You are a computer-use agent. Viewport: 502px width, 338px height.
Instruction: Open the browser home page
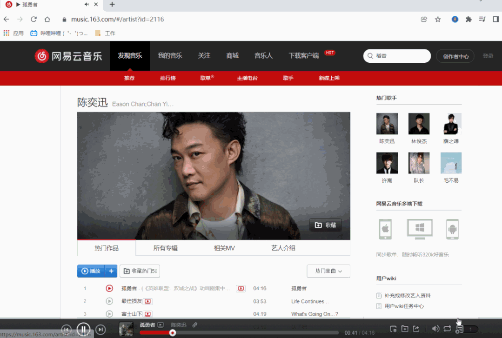[x=47, y=19]
